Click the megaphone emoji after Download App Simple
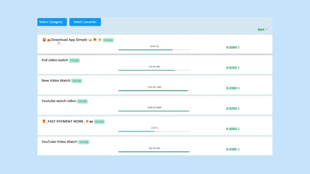 point(99,40)
